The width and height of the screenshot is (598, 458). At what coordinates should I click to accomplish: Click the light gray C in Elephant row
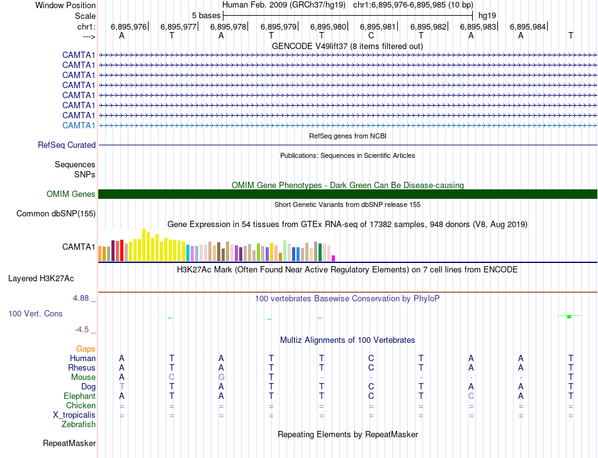(471, 396)
